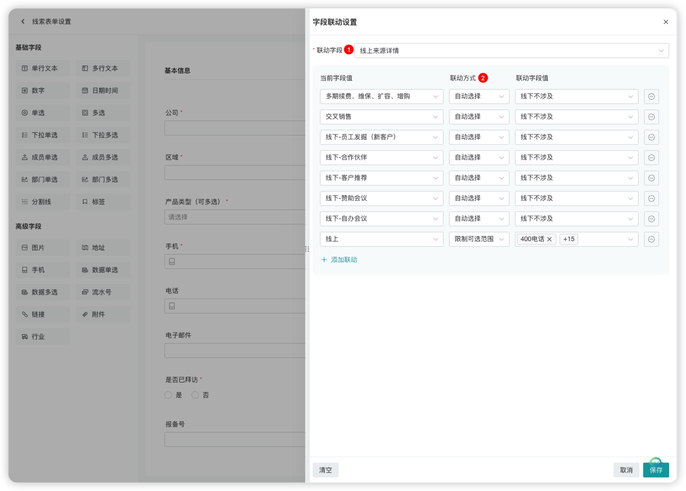Select the 是 radio for 是否已拜访
Viewport: 686px width, 491px height.
click(x=169, y=395)
